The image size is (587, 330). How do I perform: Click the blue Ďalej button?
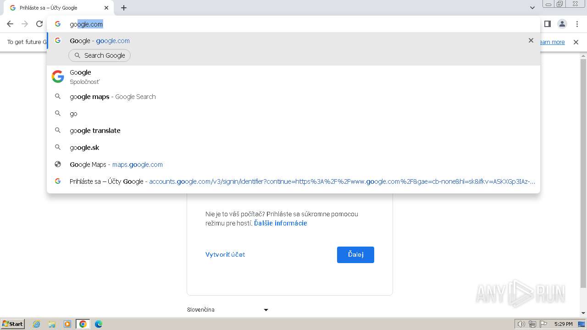[355, 255]
